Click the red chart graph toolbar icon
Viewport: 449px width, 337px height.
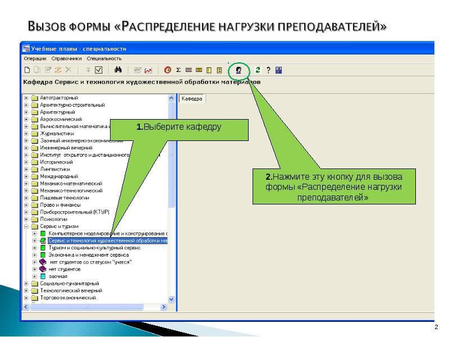[x=148, y=70]
